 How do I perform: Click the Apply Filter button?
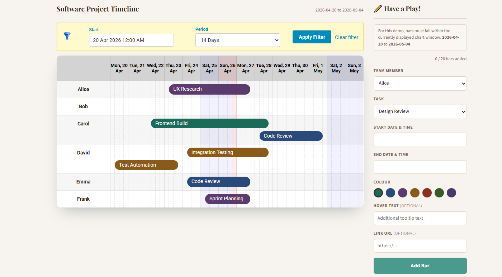312,37
